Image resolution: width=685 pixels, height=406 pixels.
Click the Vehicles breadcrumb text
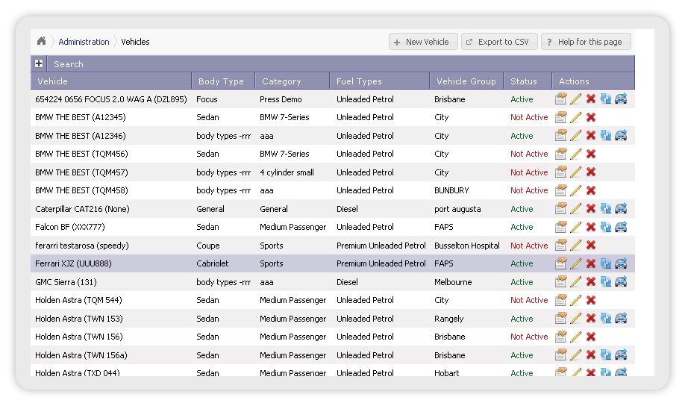click(135, 42)
